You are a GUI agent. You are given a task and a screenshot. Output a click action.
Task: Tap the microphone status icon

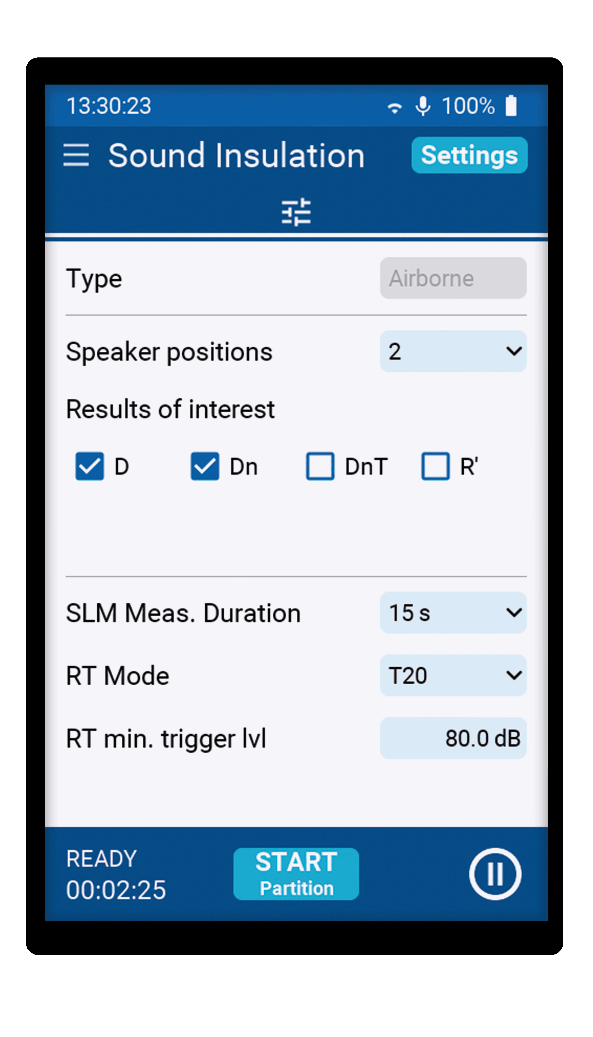coord(423,106)
